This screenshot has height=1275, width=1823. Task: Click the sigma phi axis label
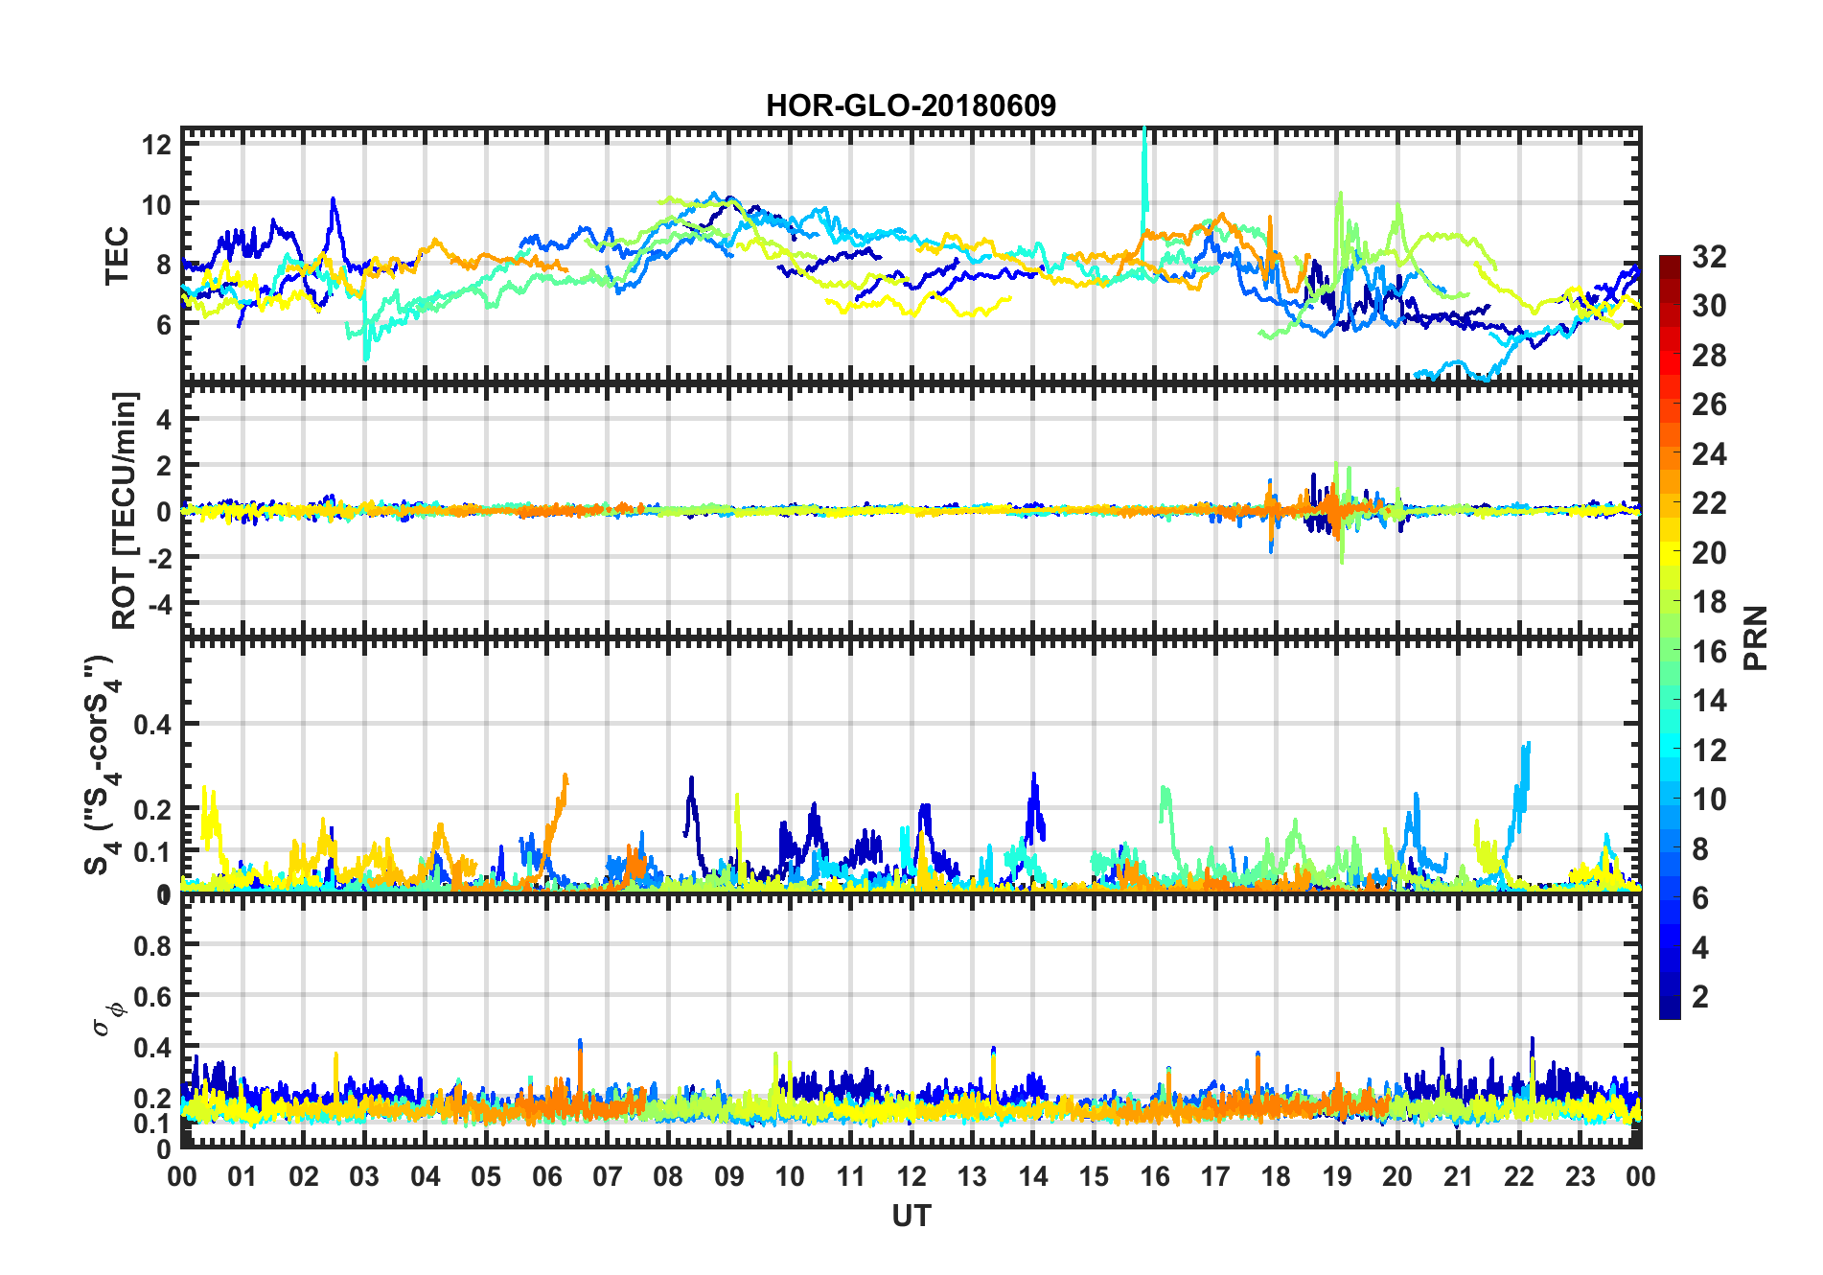click(108, 1019)
